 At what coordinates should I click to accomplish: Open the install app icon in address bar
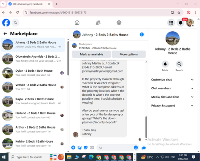172,12
